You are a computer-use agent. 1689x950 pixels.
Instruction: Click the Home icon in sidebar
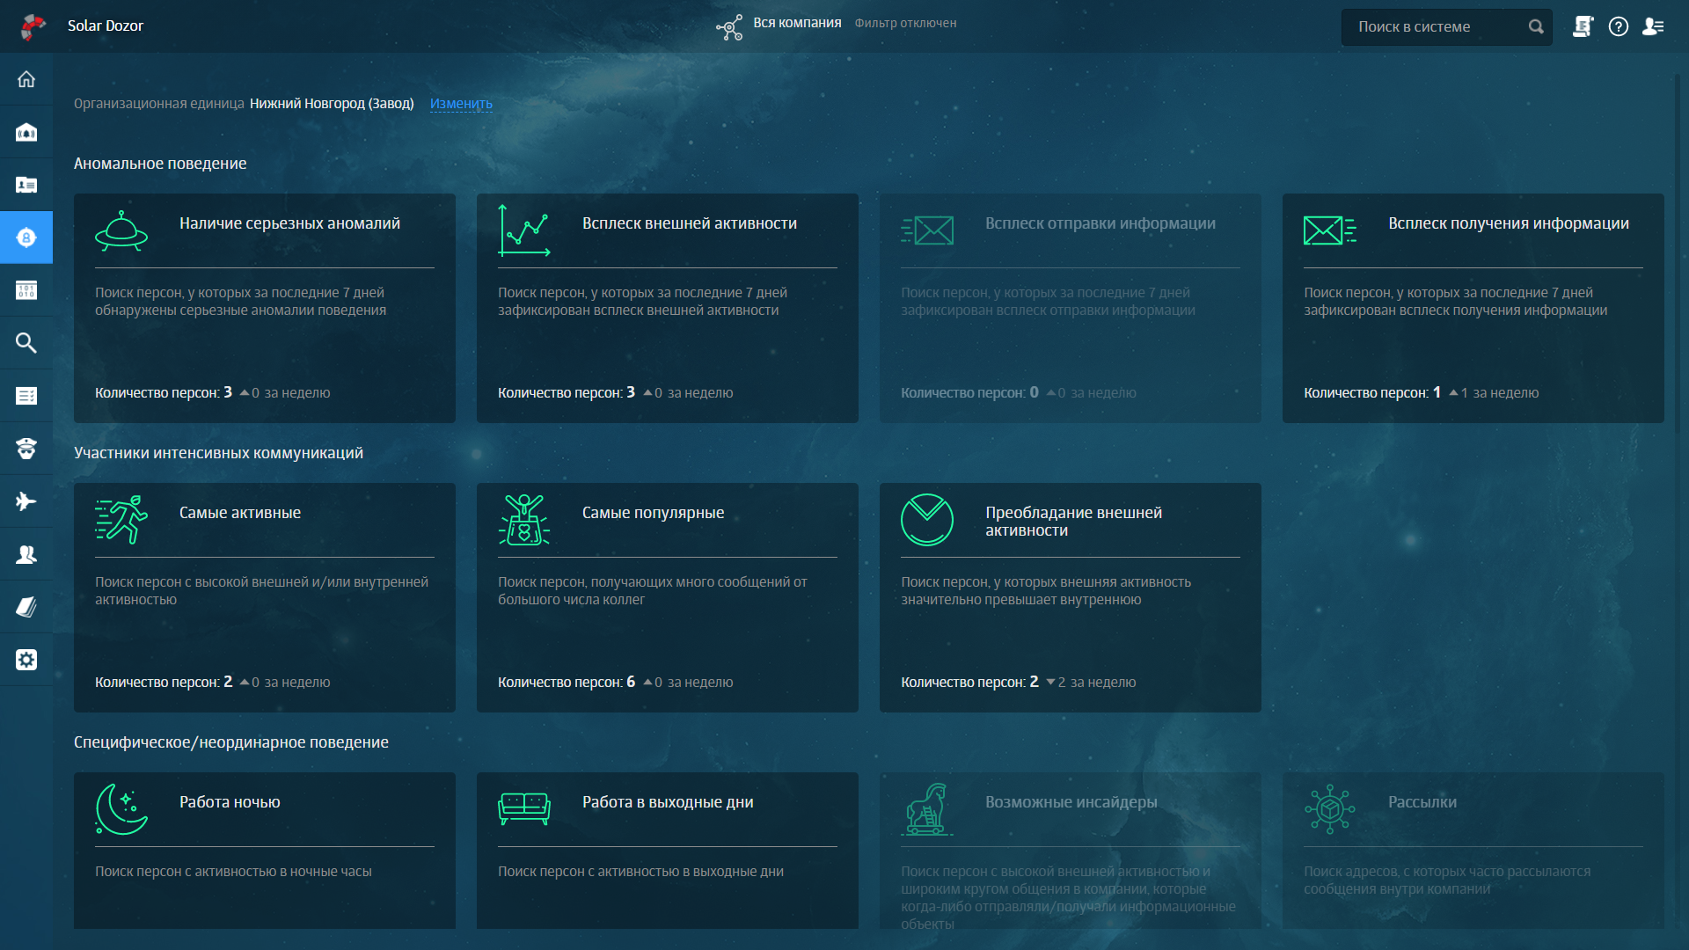26,79
